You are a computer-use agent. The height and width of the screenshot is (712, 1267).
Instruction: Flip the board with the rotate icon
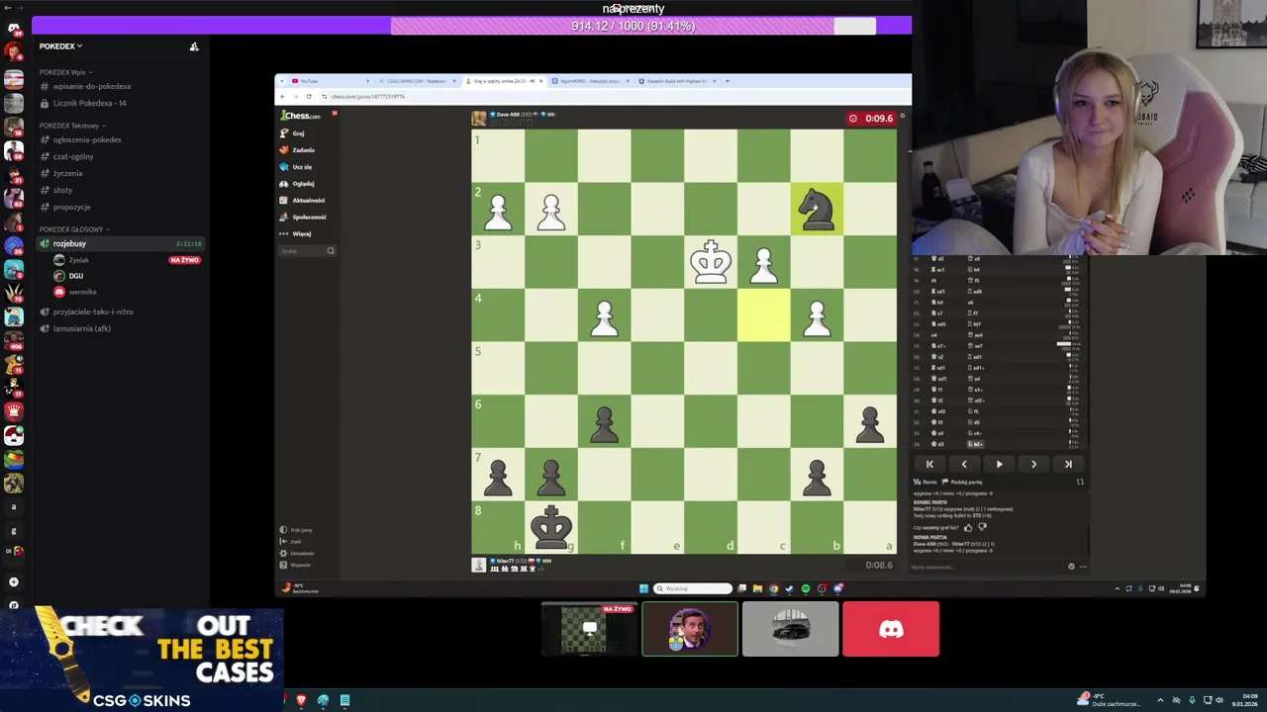pyautogui.click(x=1080, y=483)
